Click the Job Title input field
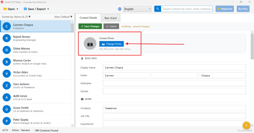 pyautogui.click(x=174, y=116)
